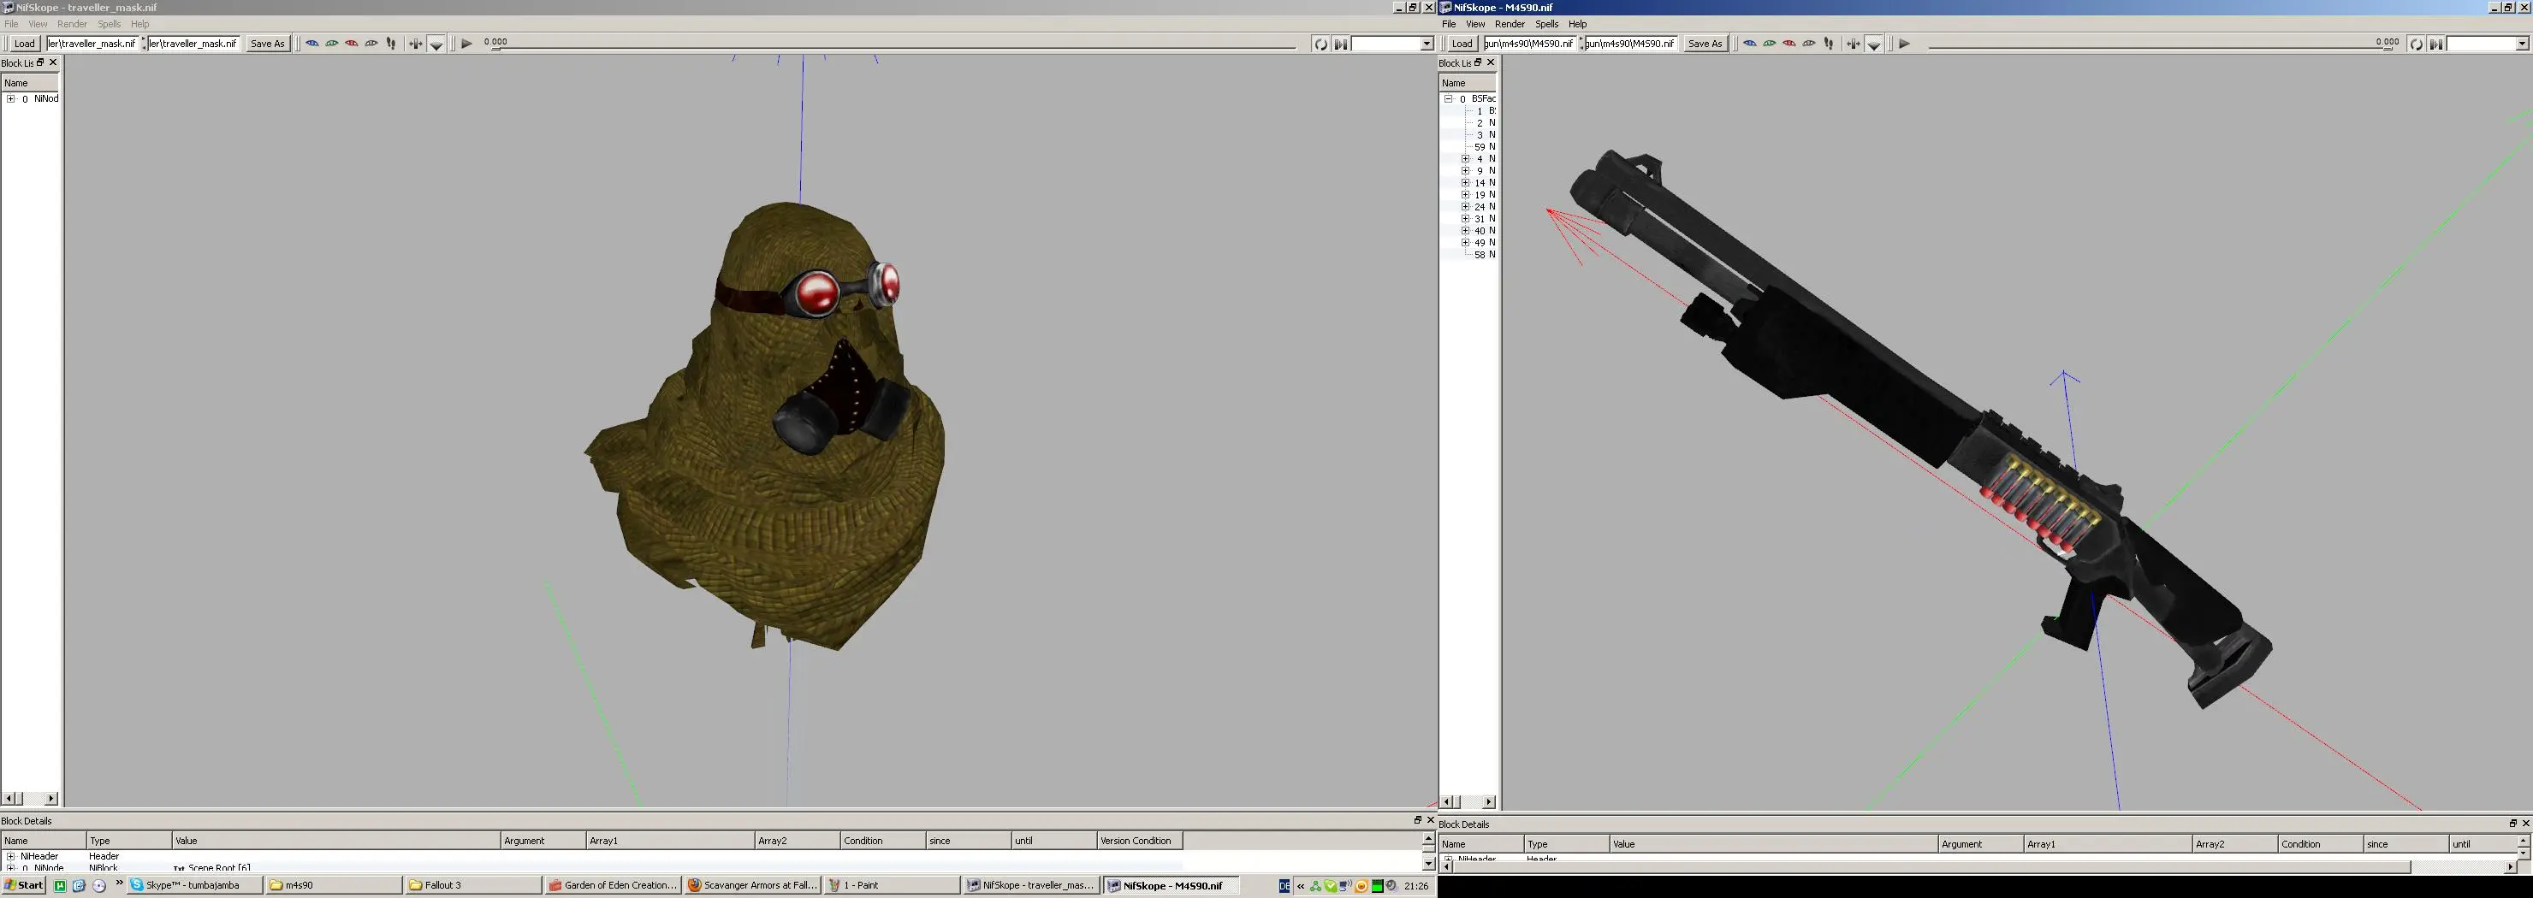Click the center-view icon in M4S90 window
The image size is (2533, 898).
pos(1854,44)
